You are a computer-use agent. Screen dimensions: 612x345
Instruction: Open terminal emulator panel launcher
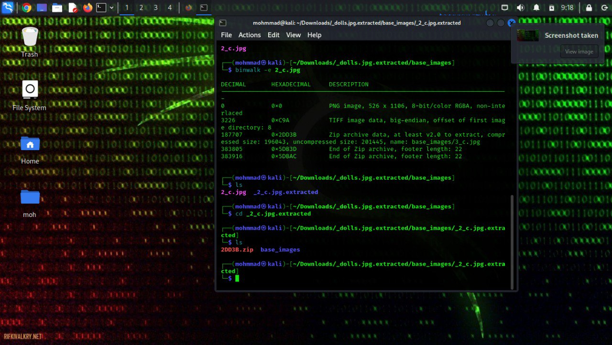point(101,8)
